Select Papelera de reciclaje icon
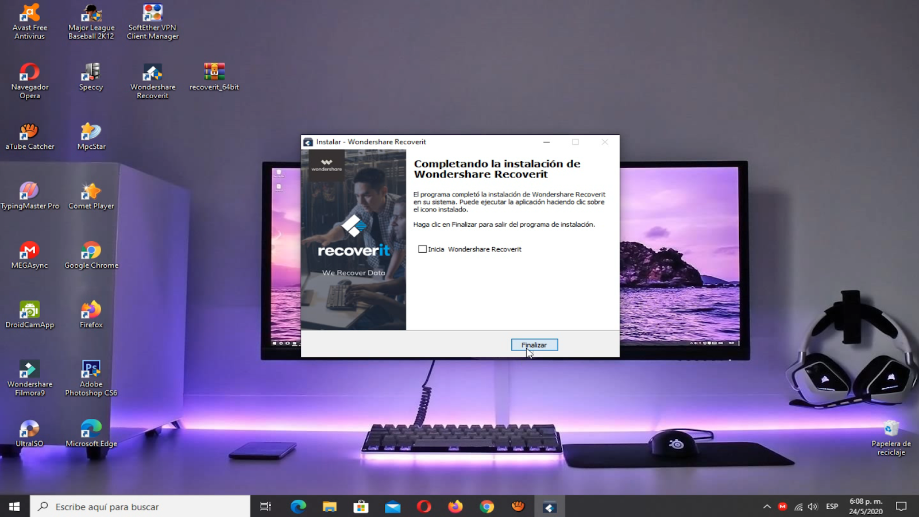The width and height of the screenshot is (919, 517). [891, 438]
